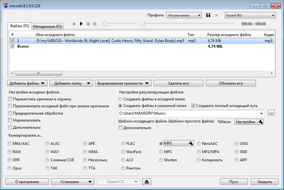Check Переместить оригинал в корзину option
Viewport: 284px width, 190px height.
(10, 99)
